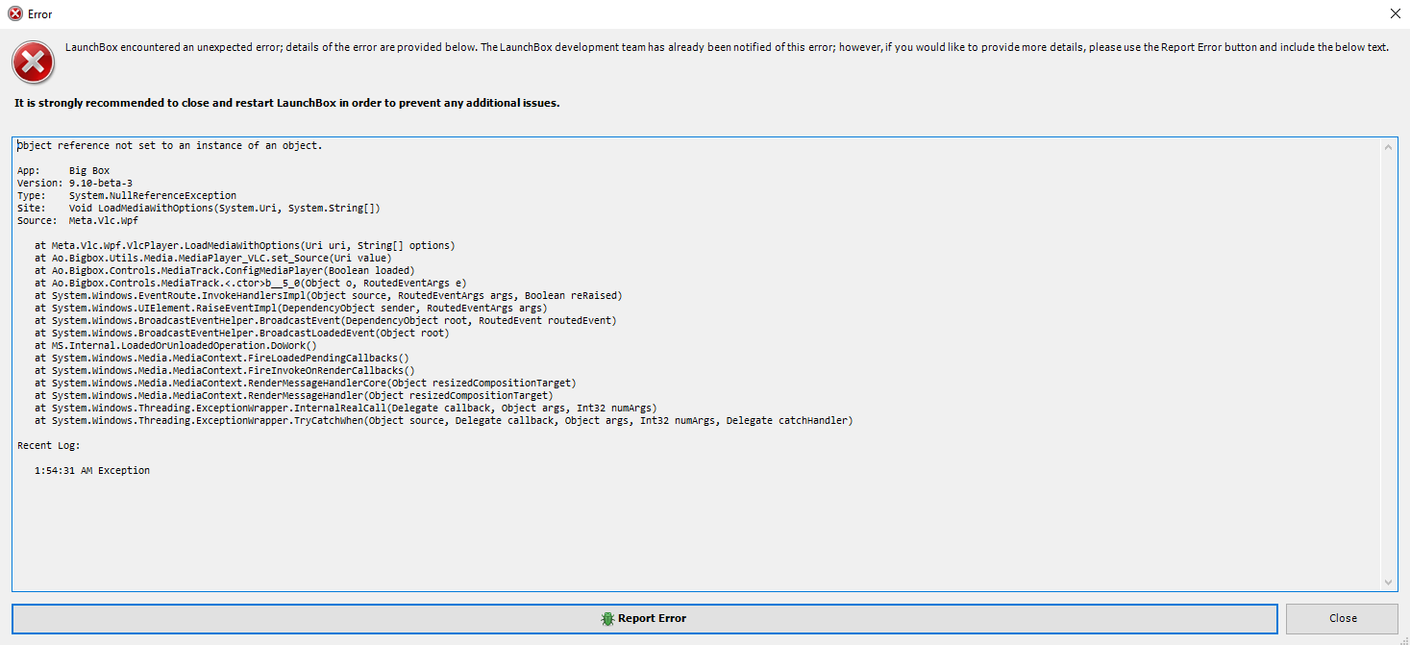1410x645 pixels.
Task: Click the FireInvokeOnRenderCallbacks stack line
Action: (225, 370)
